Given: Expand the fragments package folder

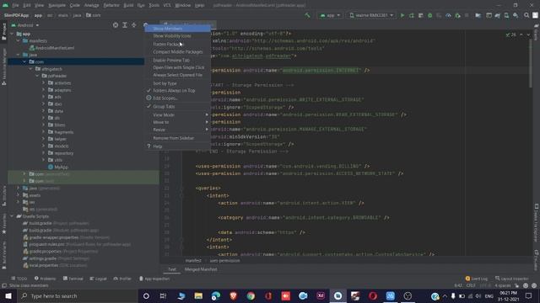Looking at the screenshot, I should [x=44, y=132].
